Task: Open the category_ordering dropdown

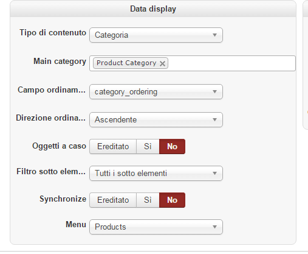Action: [x=156, y=92]
